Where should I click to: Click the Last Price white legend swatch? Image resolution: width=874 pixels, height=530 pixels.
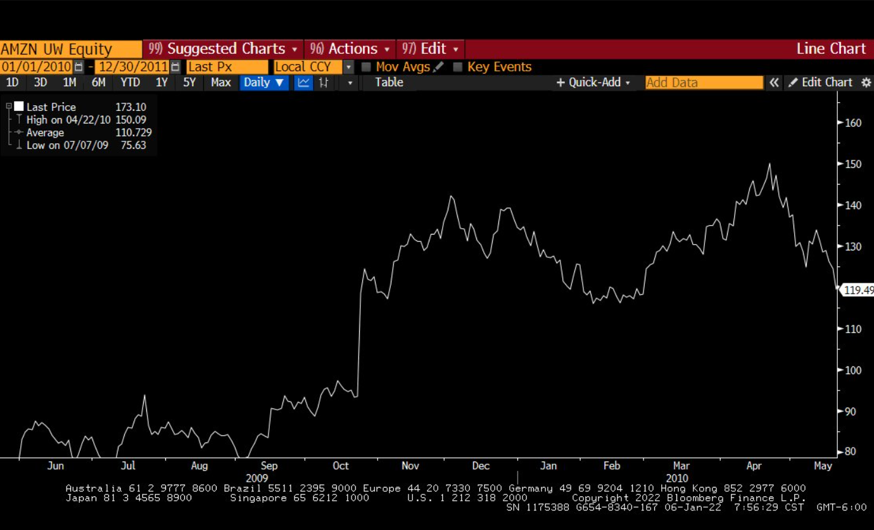pos(19,107)
